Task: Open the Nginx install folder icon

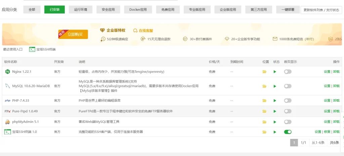Action: (264, 72)
